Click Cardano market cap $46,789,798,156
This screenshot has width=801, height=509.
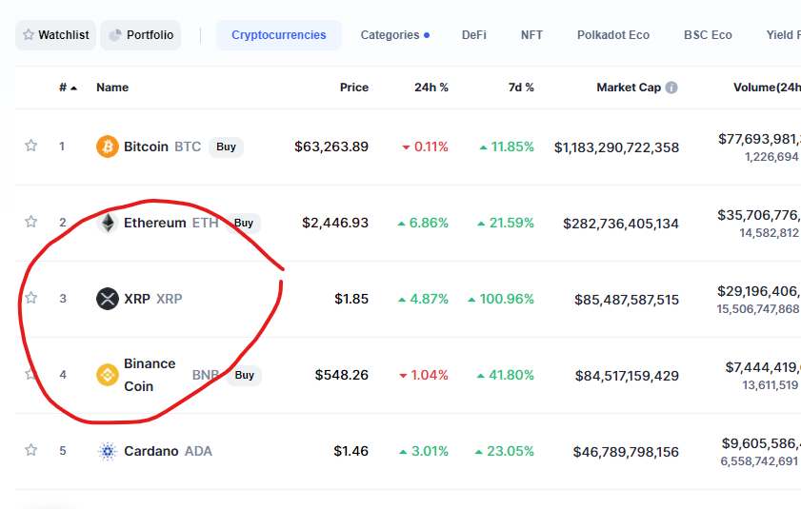point(626,452)
